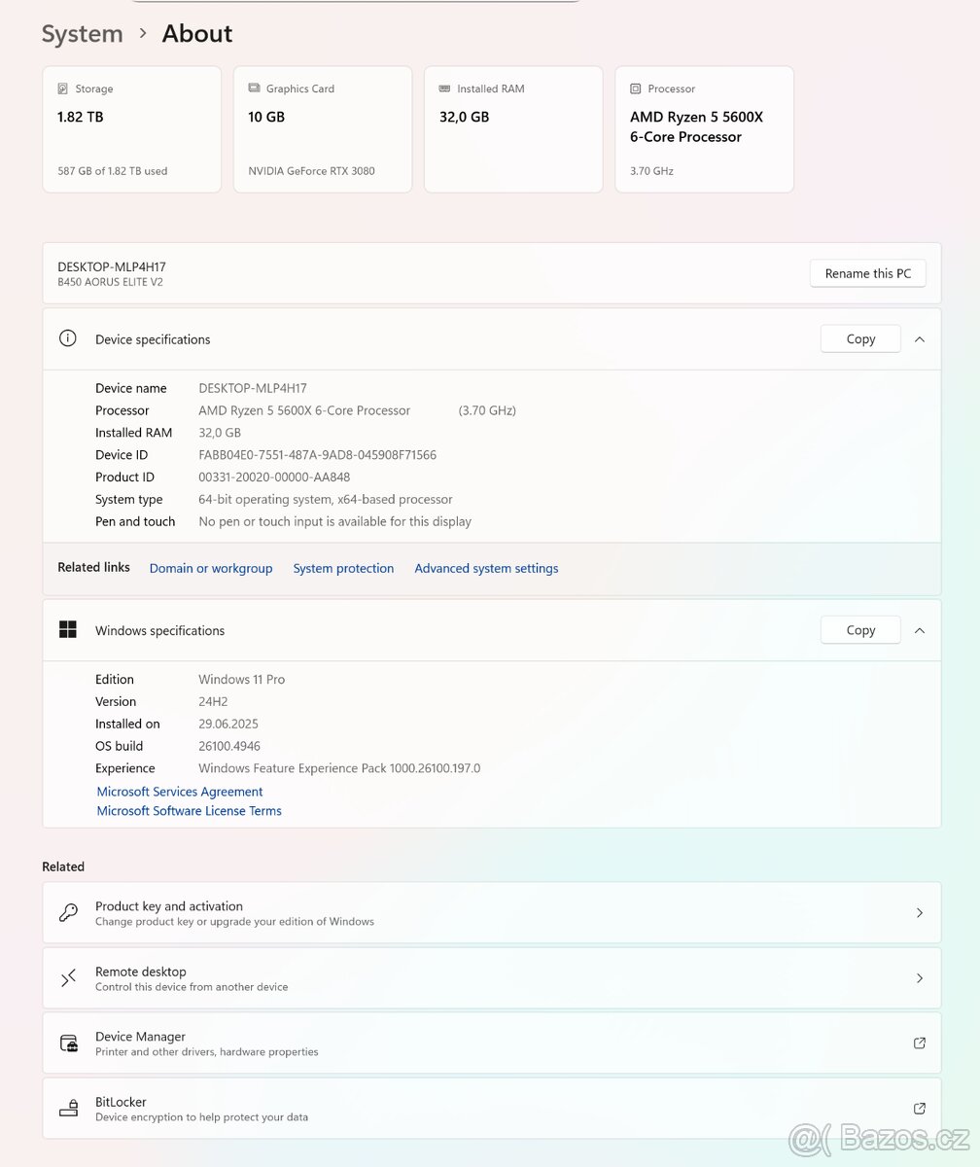Open the Graphics Card 10 GB card

[x=323, y=129]
